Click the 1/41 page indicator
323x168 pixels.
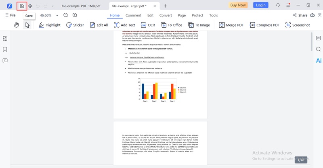click(x=301, y=160)
